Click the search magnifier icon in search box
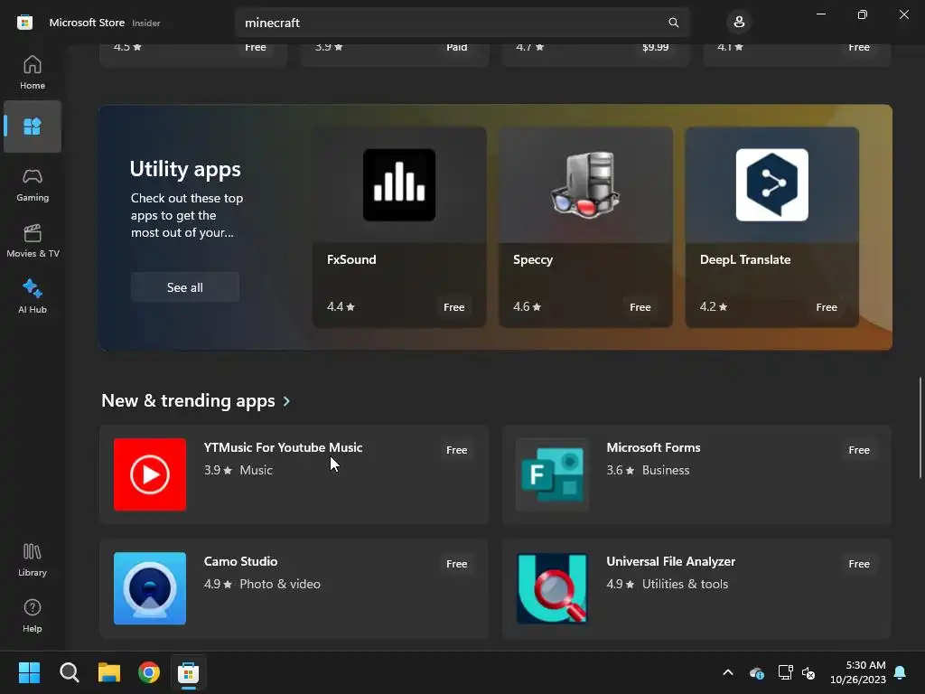Viewport: 925px width, 694px height. (x=673, y=23)
